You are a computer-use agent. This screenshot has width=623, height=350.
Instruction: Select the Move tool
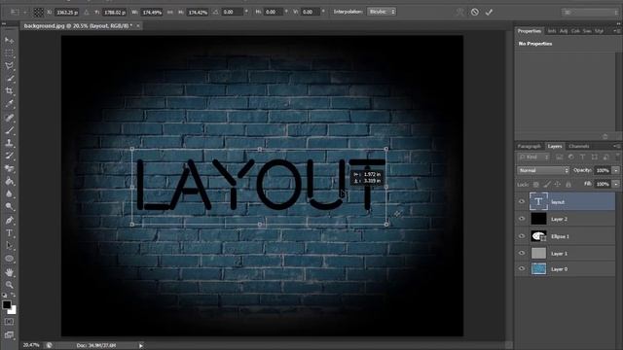coord(9,40)
